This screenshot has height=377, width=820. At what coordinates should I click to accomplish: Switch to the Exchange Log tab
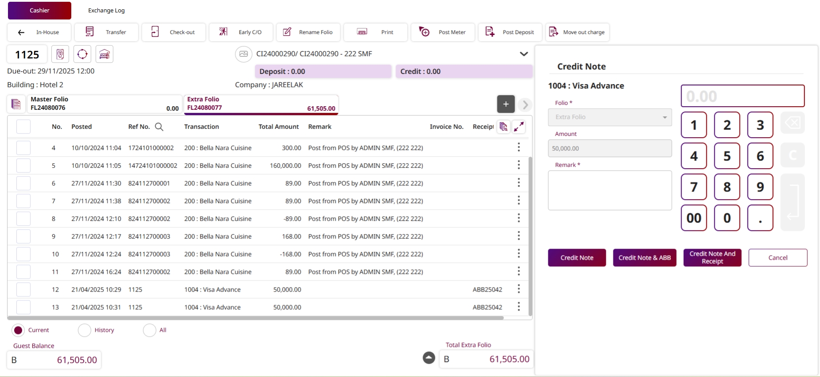coord(106,11)
